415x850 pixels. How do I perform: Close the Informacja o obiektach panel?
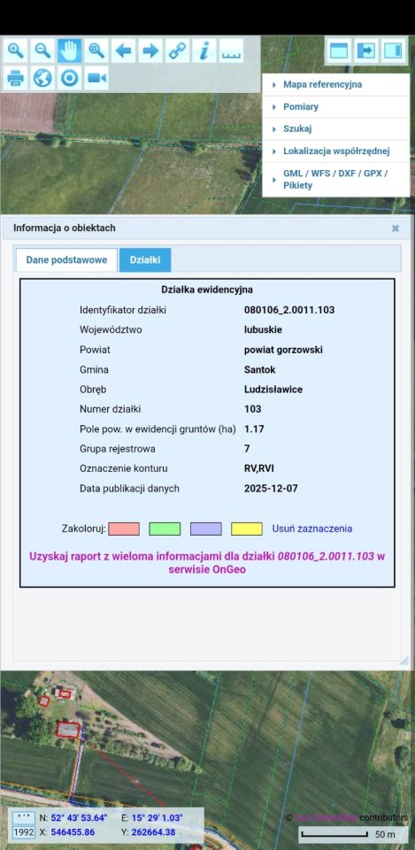[396, 228]
